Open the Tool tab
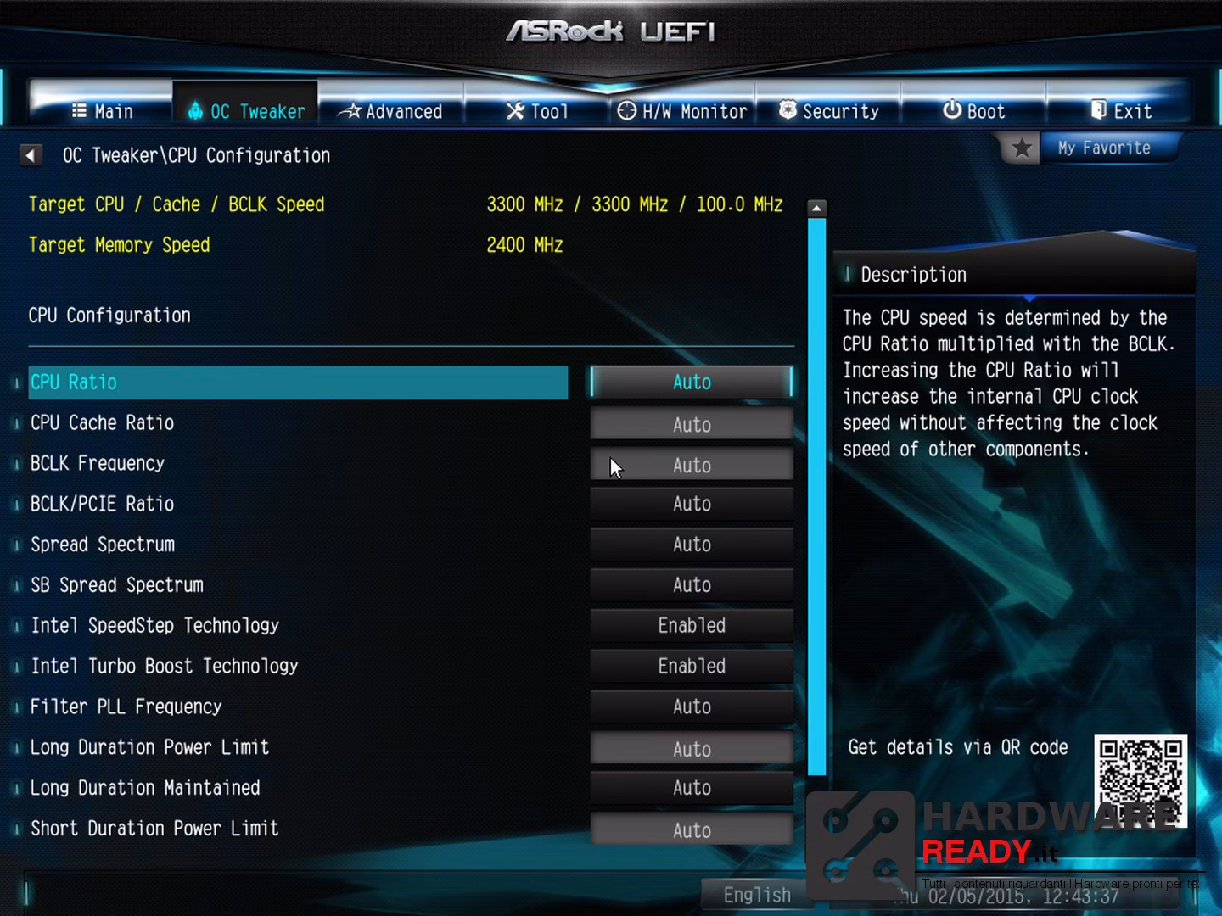The height and width of the screenshot is (916, 1222). [536, 111]
